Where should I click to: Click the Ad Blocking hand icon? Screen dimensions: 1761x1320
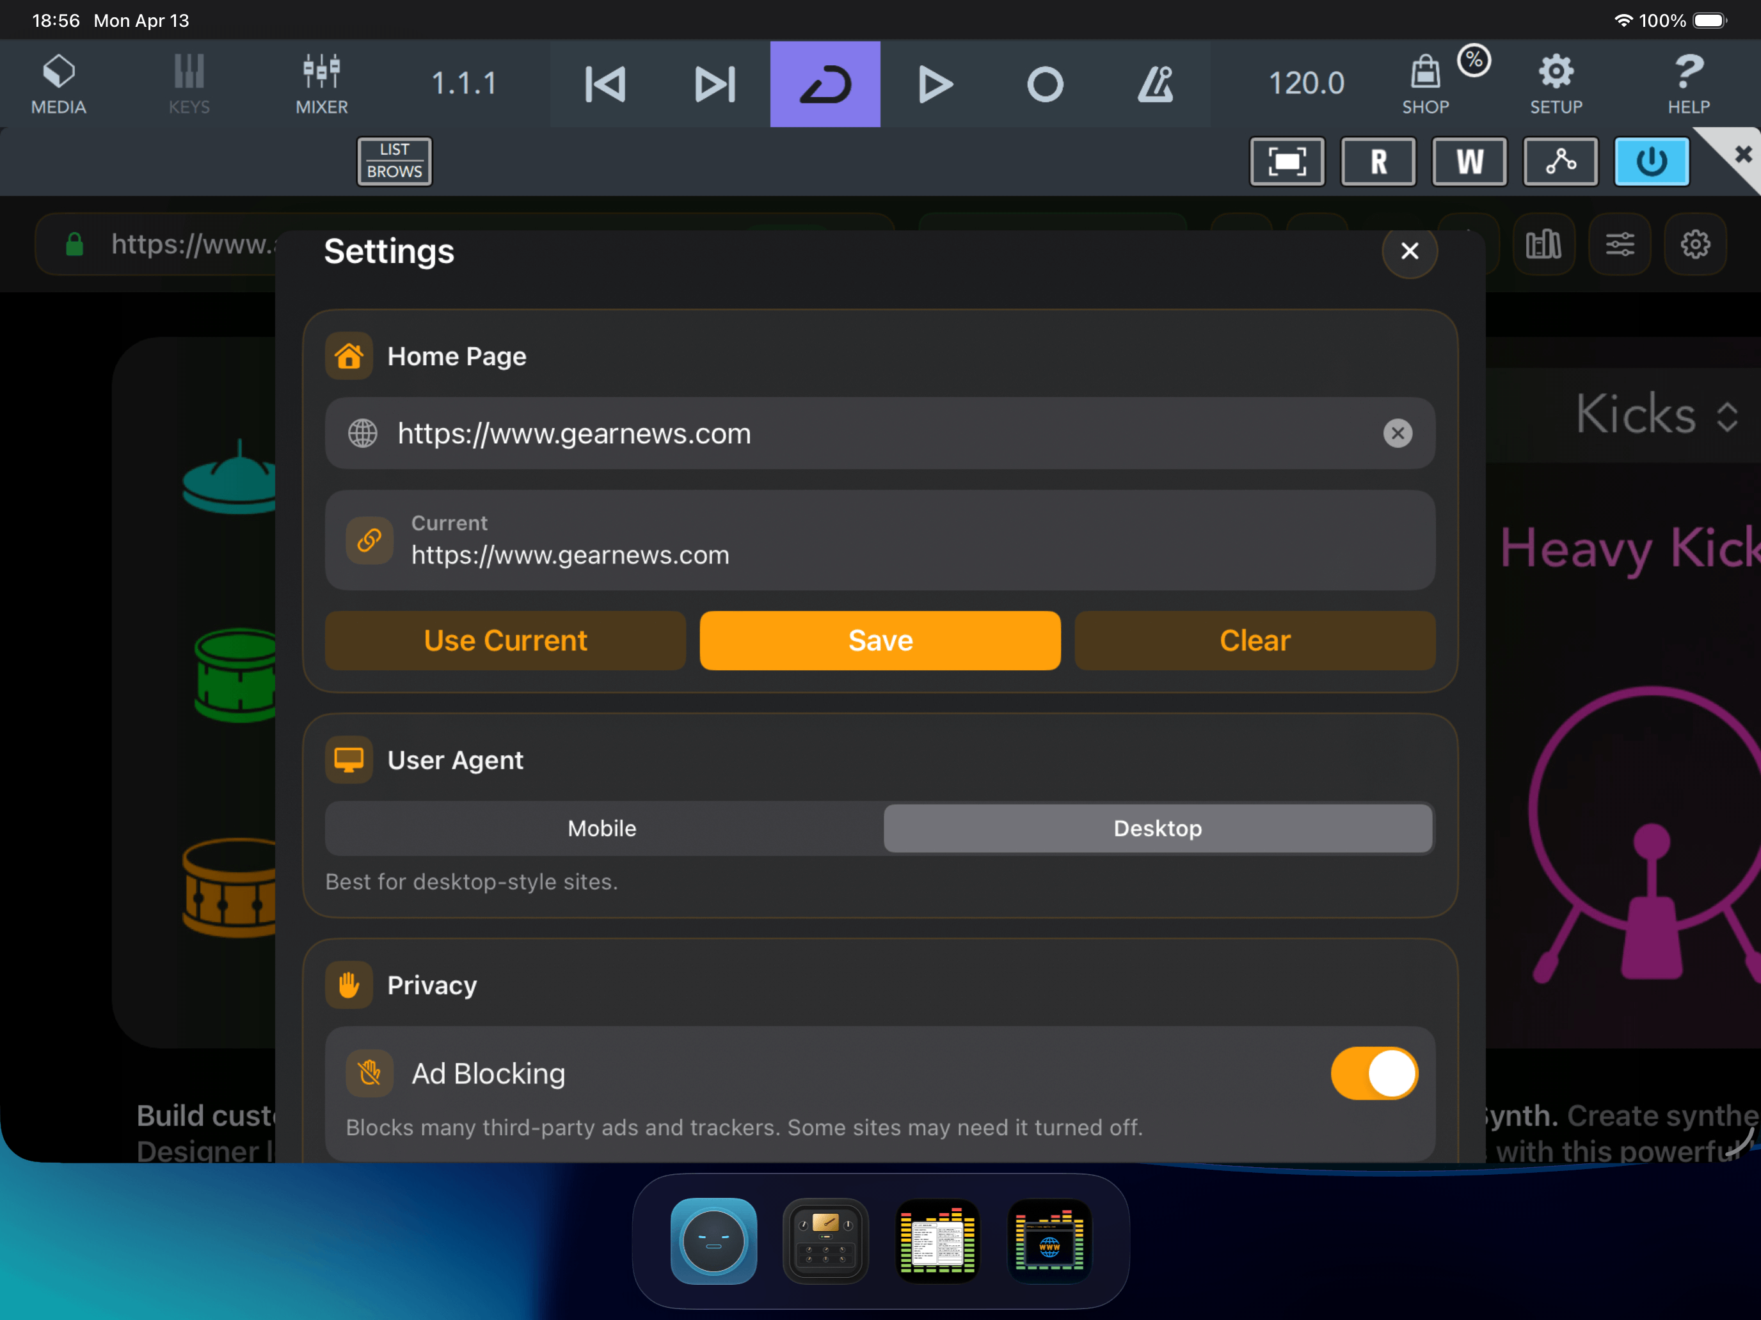click(369, 1073)
